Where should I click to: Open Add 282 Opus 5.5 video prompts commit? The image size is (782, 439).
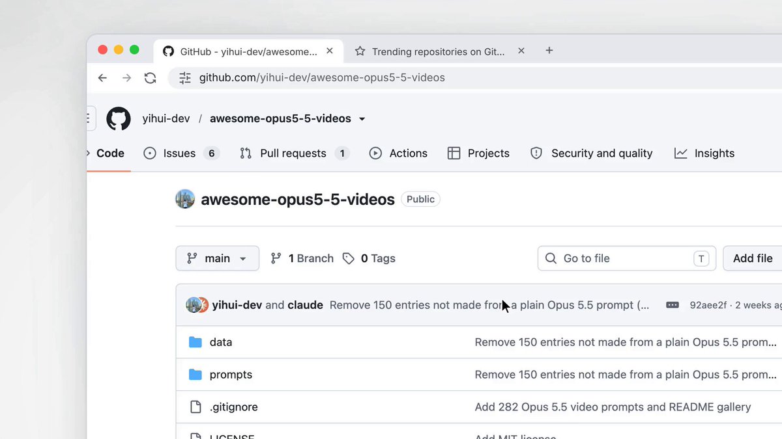click(x=613, y=407)
